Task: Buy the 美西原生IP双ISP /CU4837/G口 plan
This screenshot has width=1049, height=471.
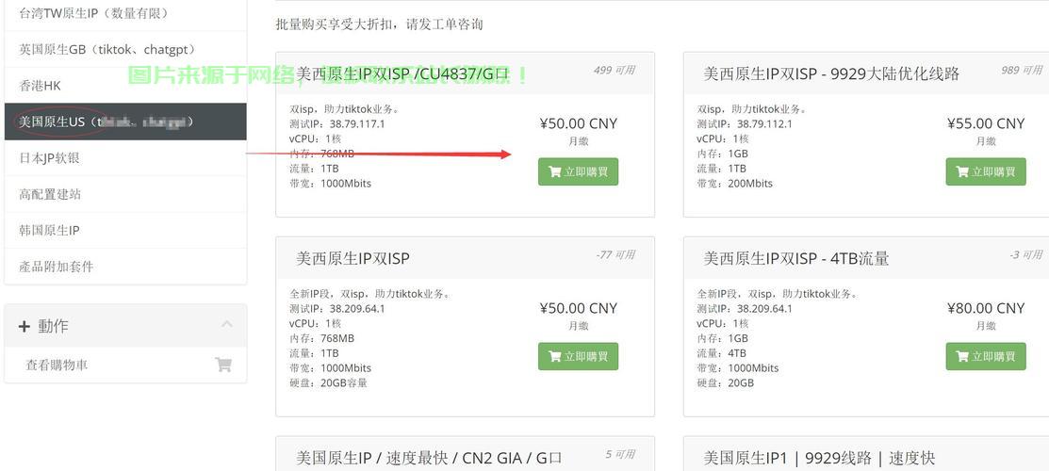Action: tap(578, 172)
